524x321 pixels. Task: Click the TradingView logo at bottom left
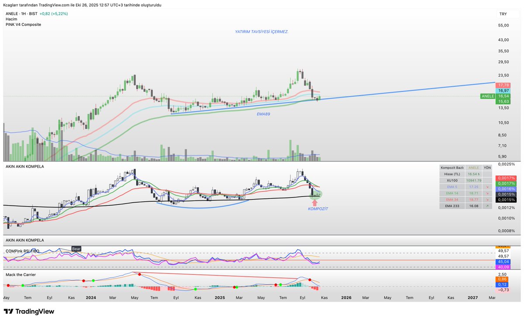pos(29,311)
